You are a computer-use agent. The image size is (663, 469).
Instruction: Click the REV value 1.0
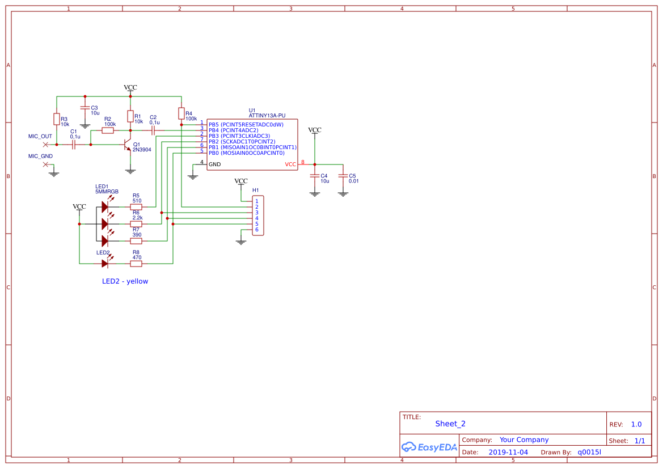point(636,424)
